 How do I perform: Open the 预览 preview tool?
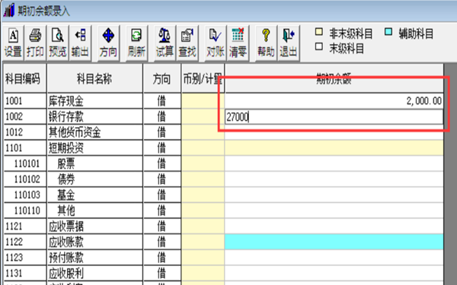tap(57, 43)
